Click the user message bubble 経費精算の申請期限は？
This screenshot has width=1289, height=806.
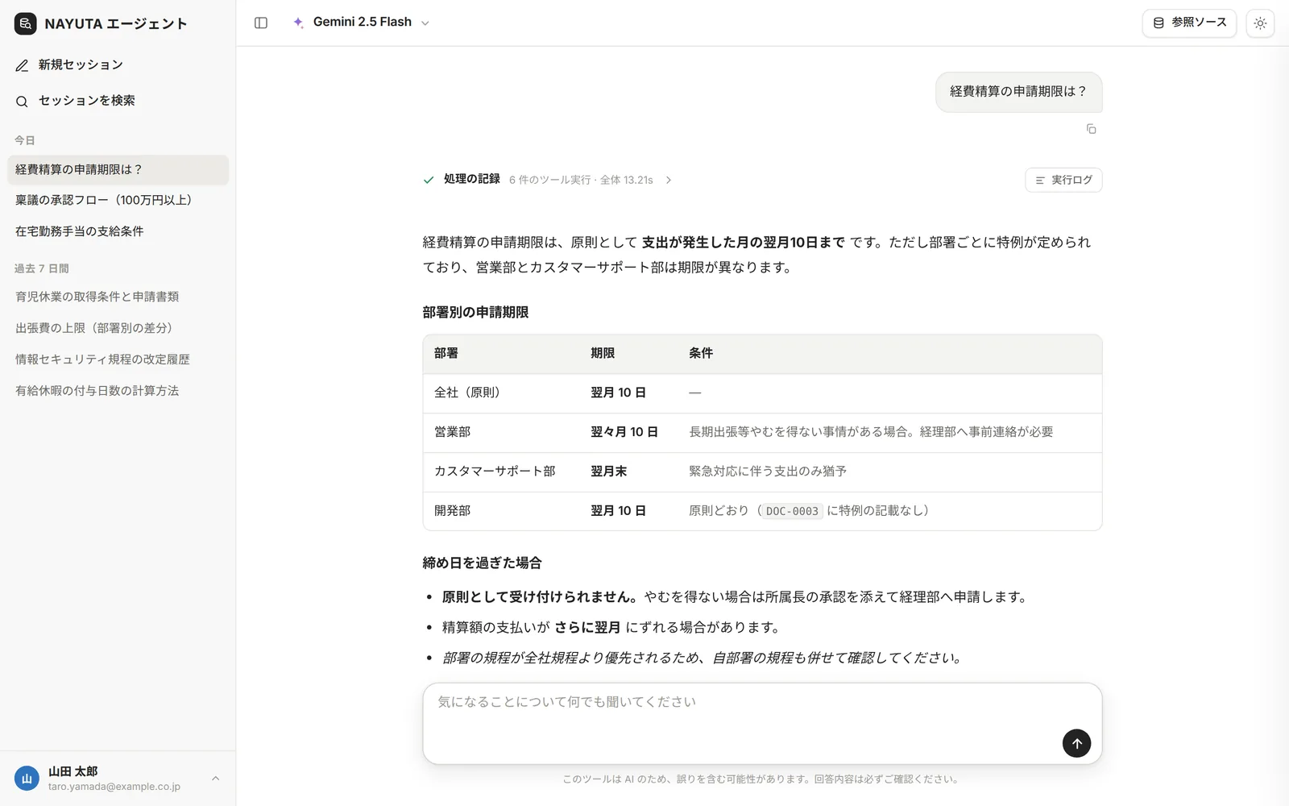(x=1018, y=92)
